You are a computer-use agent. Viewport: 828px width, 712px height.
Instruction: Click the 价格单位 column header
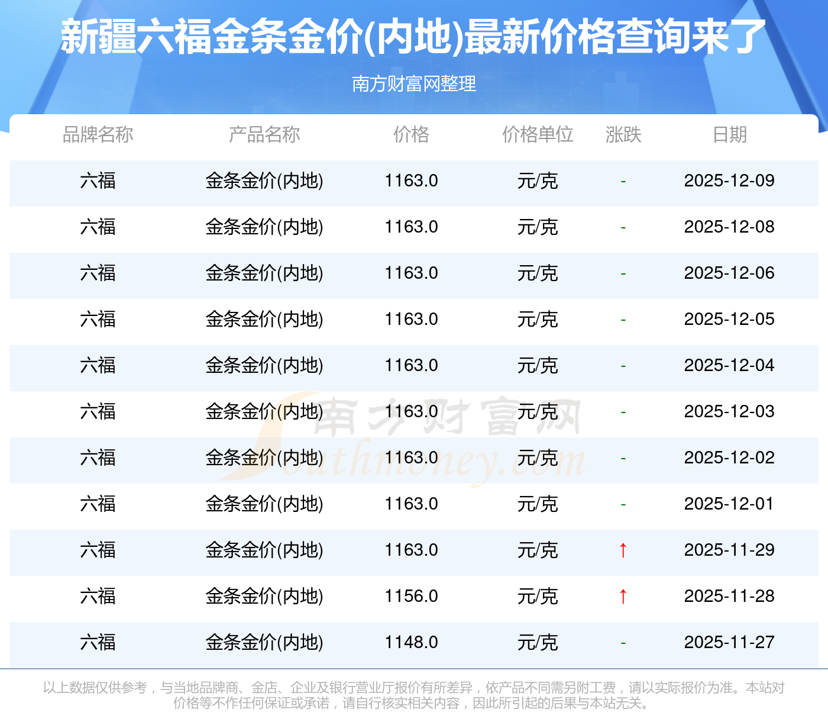point(538,134)
